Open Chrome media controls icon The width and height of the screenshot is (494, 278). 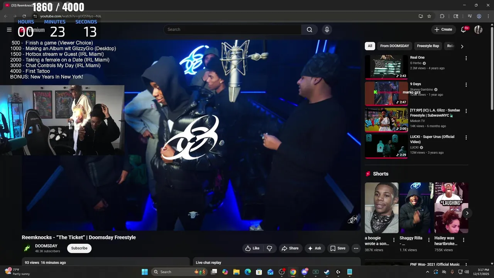click(470, 16)
